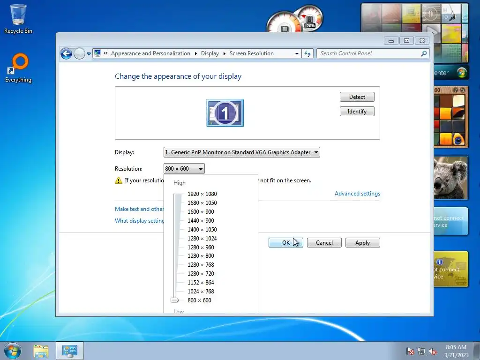Expand arrow after Display breadcrumb
Image resolution: width=480 pixels, height=360 pixels.
click(225, 53)
